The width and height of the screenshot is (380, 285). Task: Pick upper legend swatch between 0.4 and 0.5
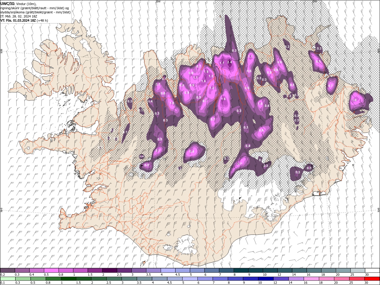tap(37, 270)
